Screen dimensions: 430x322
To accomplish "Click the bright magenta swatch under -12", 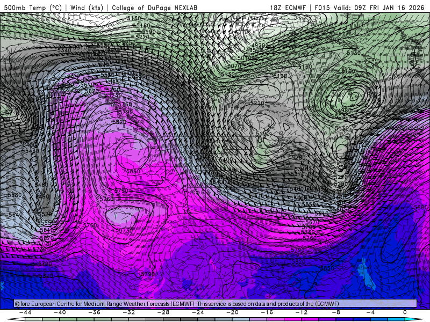I will (292, 319).
